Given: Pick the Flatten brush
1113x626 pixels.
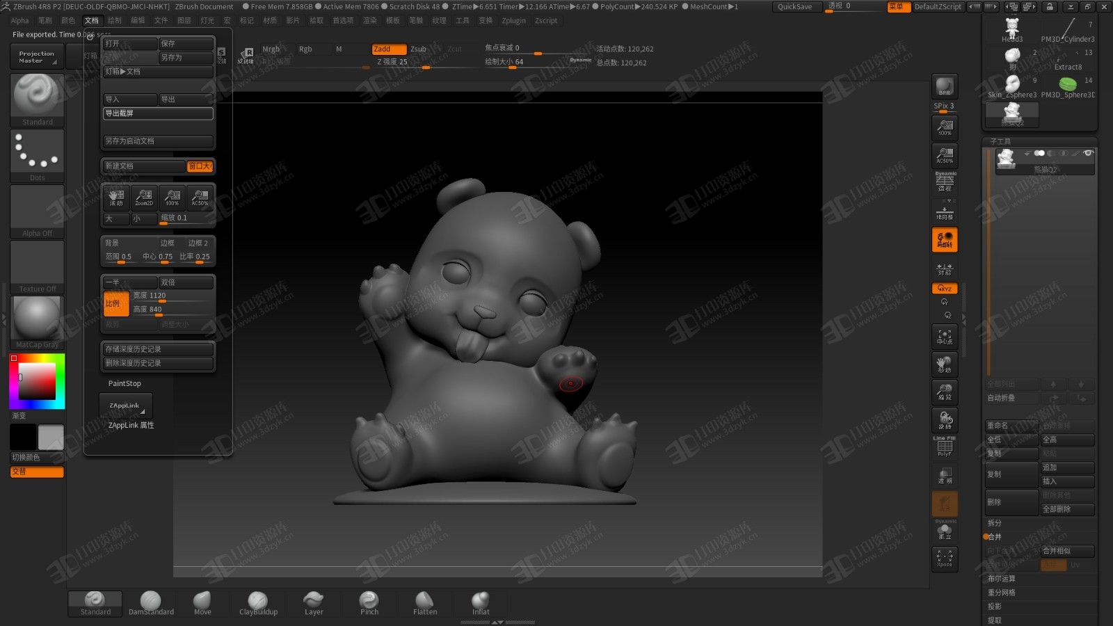Looking at the screenshot, I should click(425, 603).
